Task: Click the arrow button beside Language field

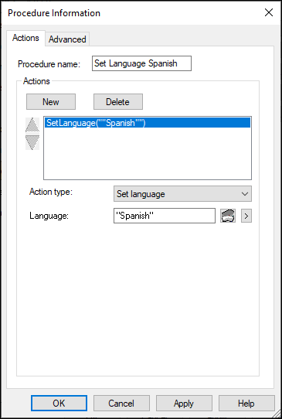Action: coord(246,216)
